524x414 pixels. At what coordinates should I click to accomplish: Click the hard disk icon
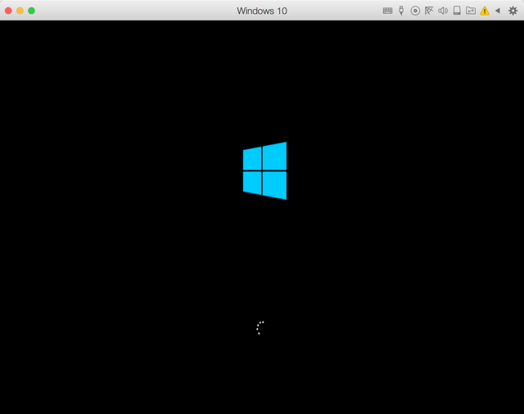coord(457,11)
